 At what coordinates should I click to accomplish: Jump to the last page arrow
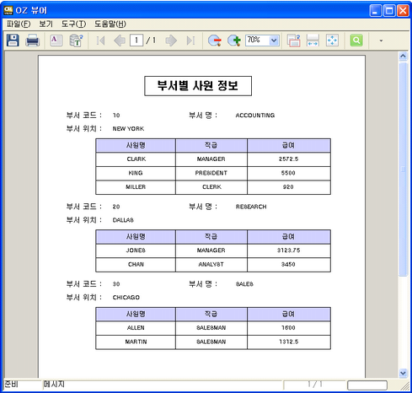pyautogui.click(x=190, y=40)
